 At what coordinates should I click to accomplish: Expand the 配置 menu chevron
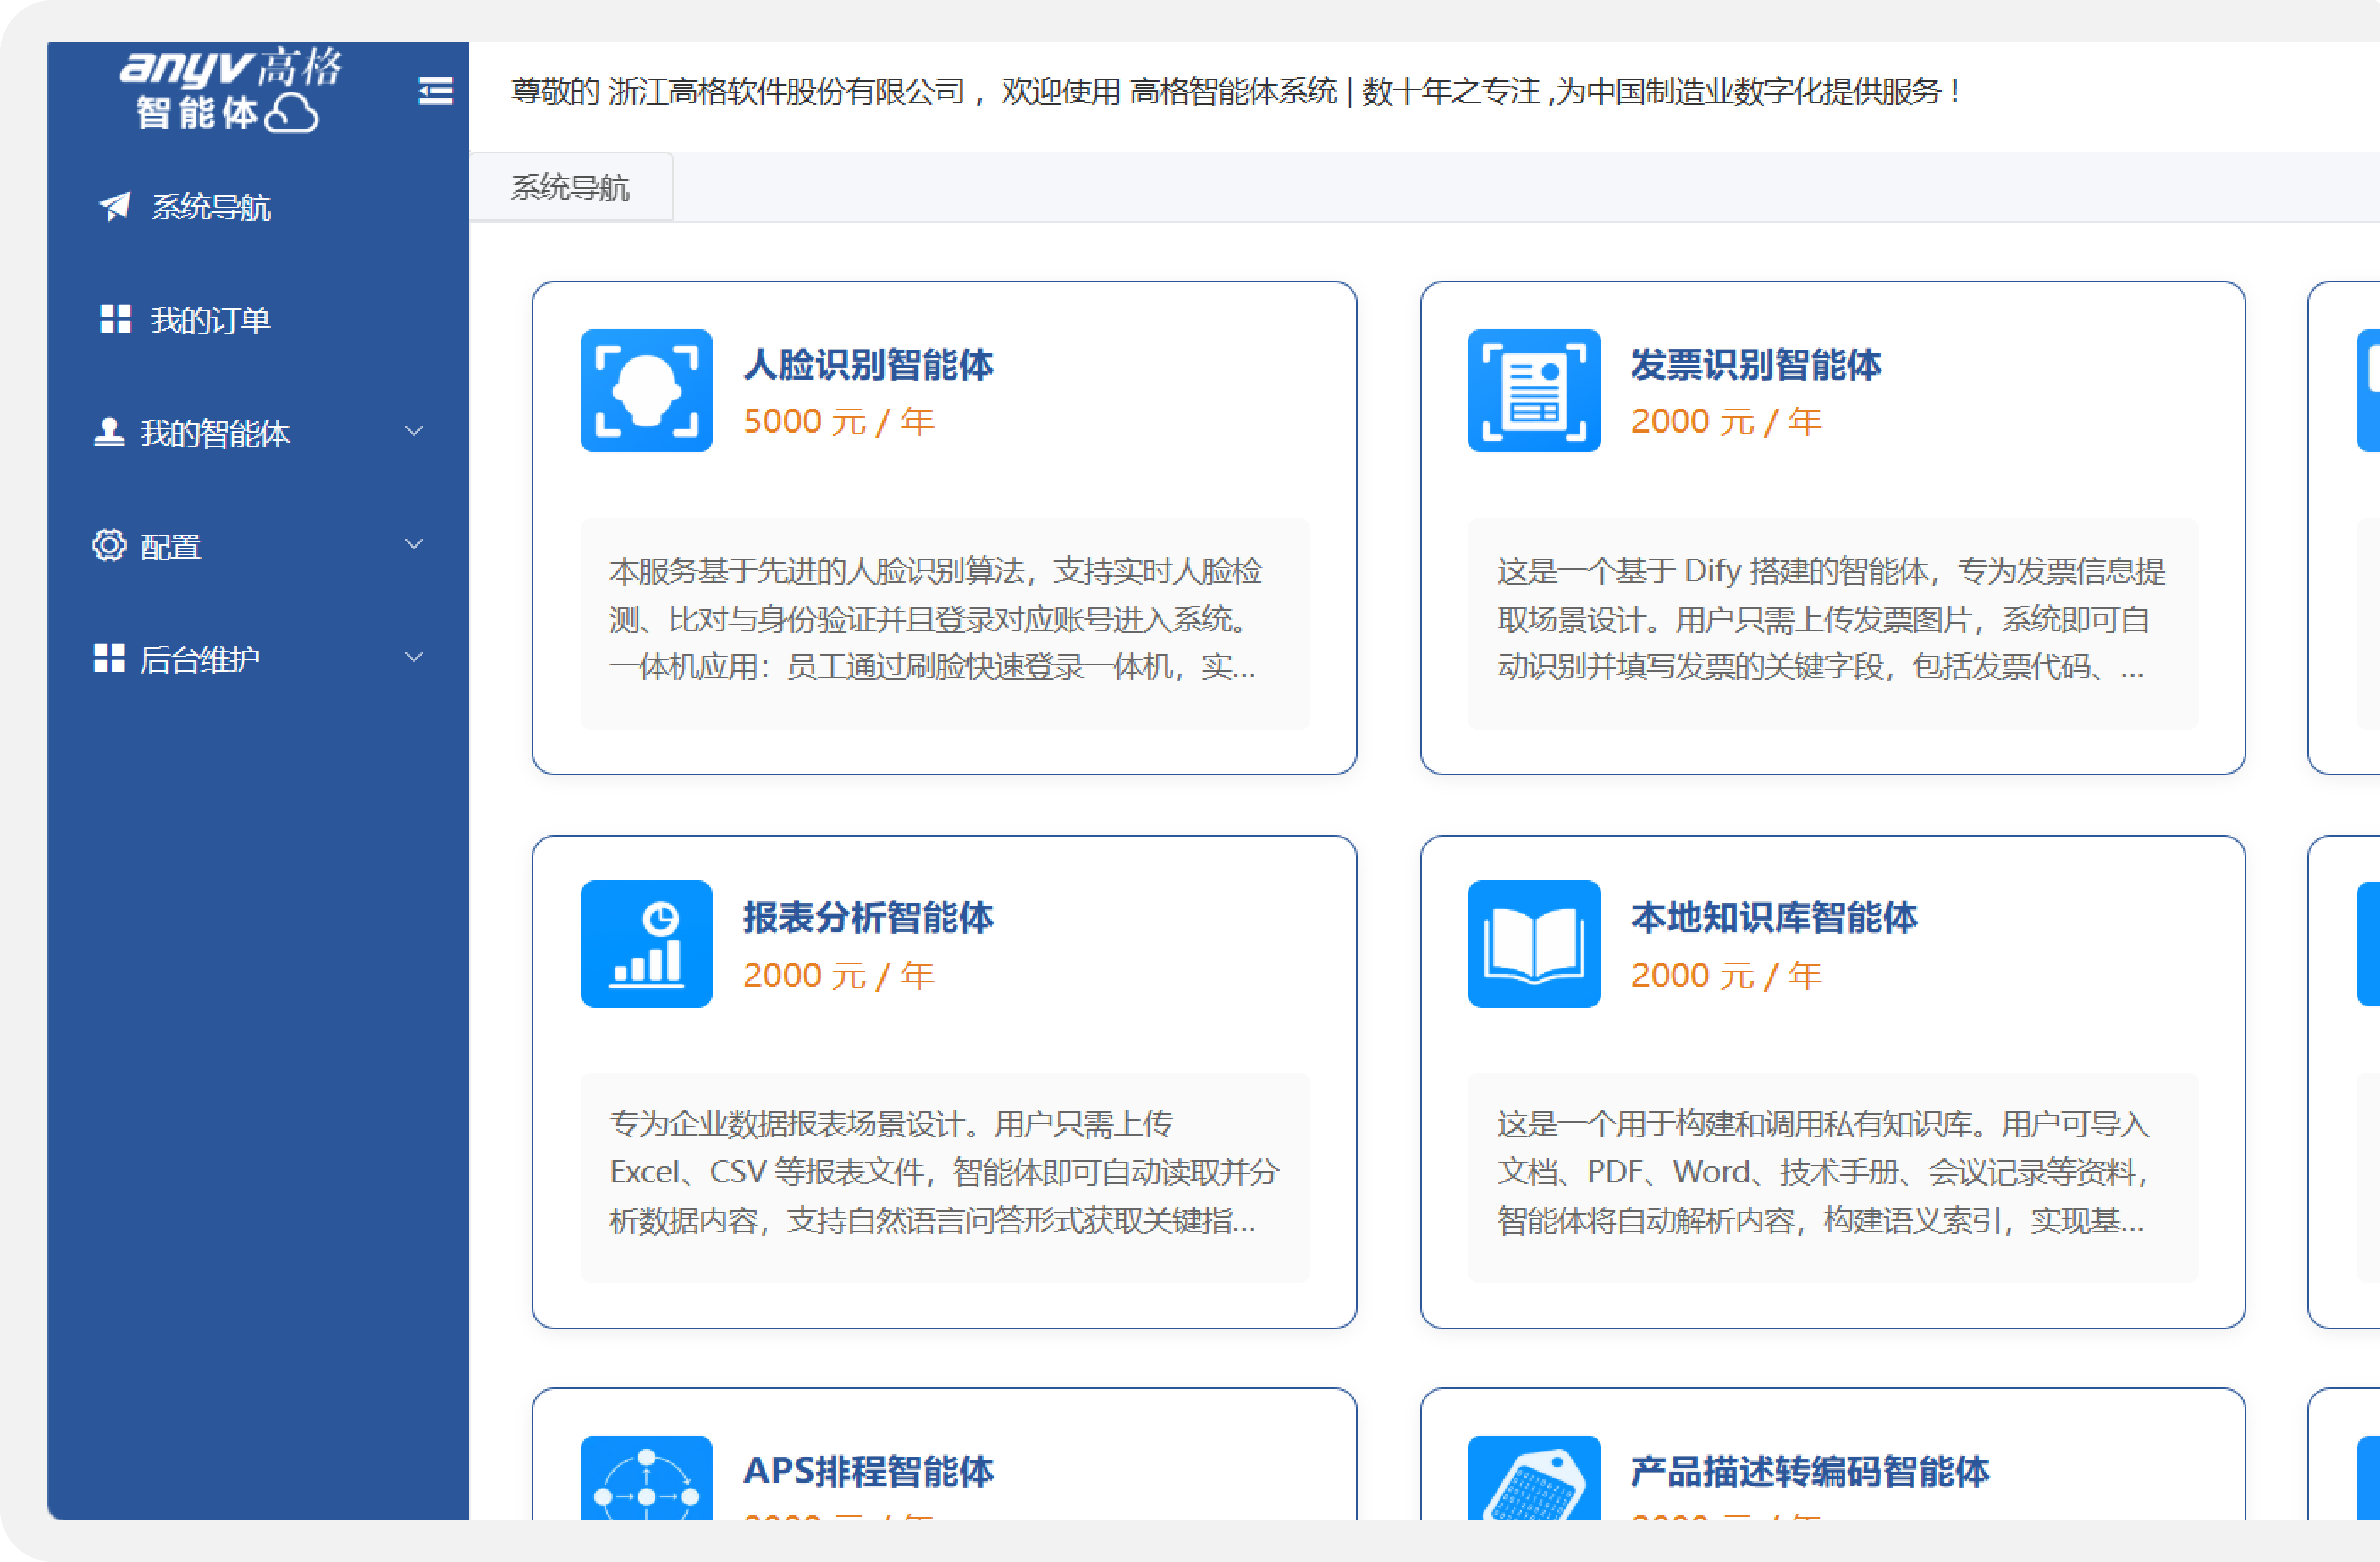point(413,544)
